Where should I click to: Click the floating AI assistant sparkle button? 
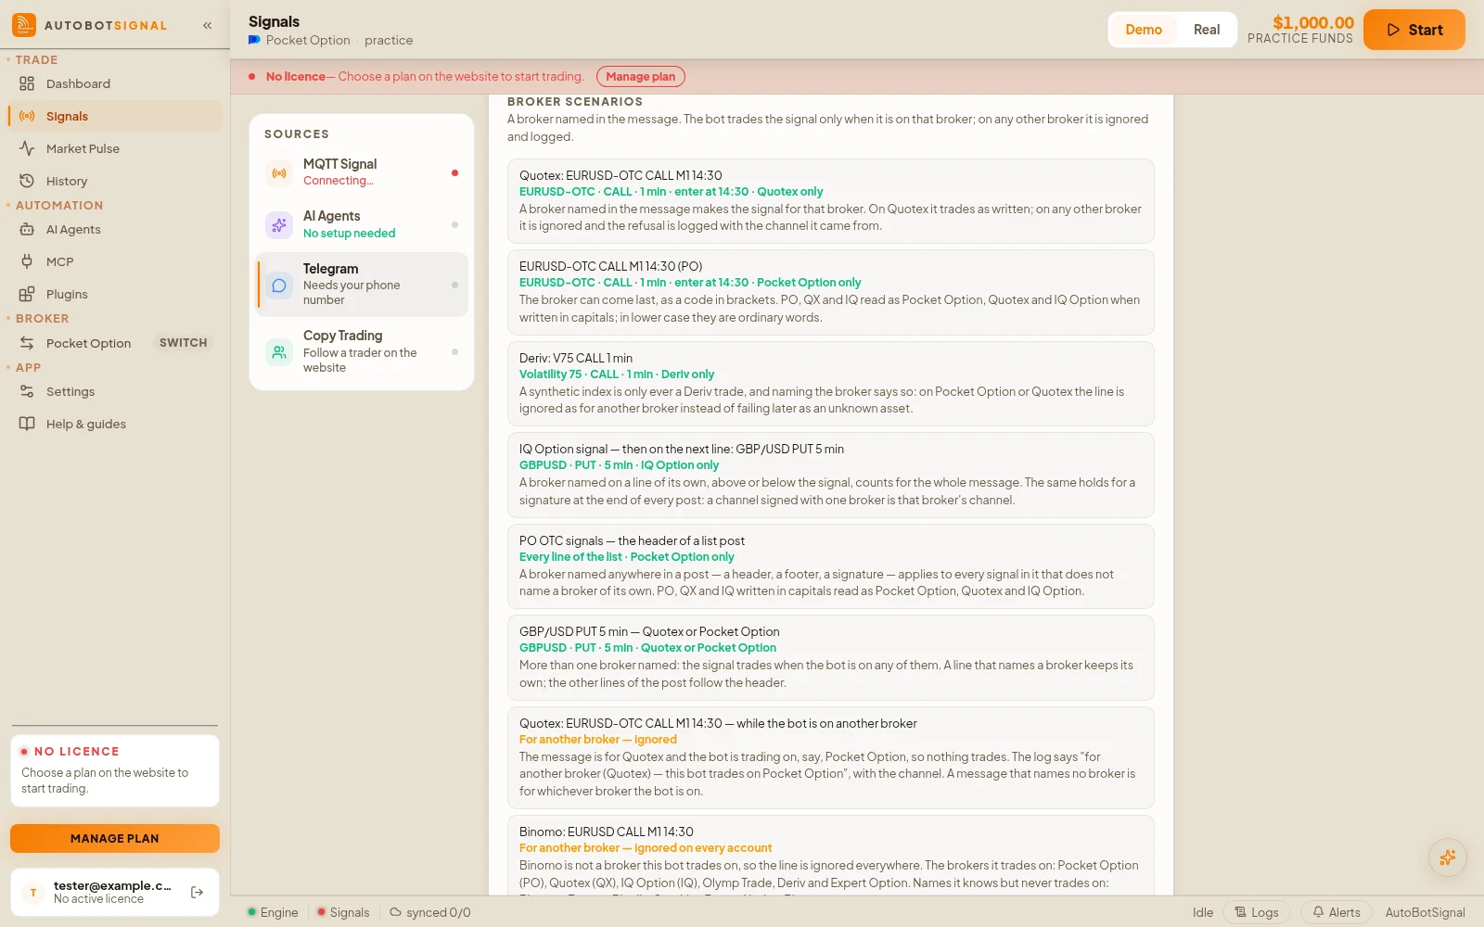(x=1448, y=857)
